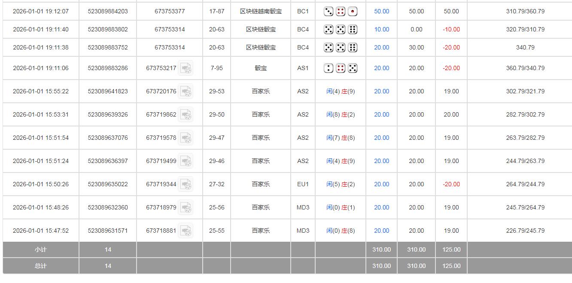This screenshot has width=572, height=283.
Task: Click the 小计 subtotal row
Action: (x=41, y=249)
